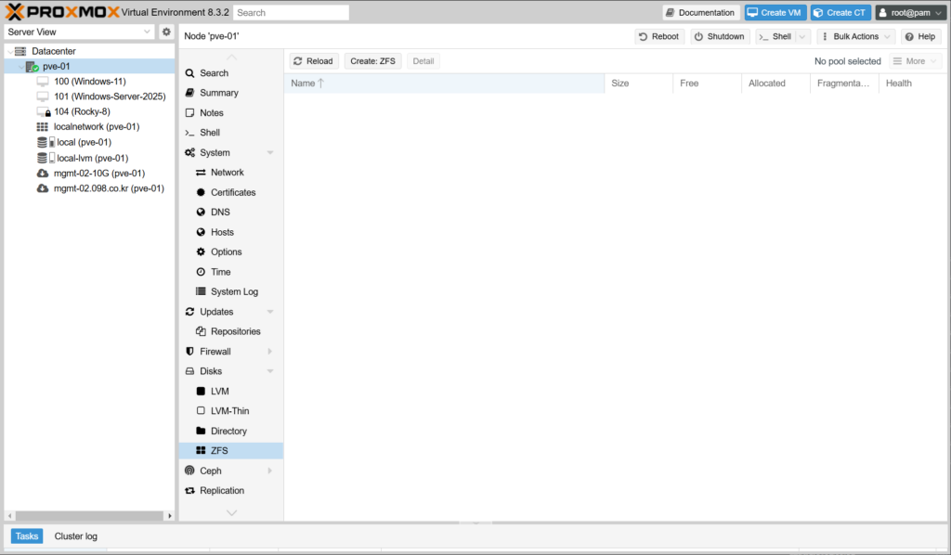This screenshot has width=951, height=555.
Task: Open System Log from the sidebar
Action: coord(233,292)
